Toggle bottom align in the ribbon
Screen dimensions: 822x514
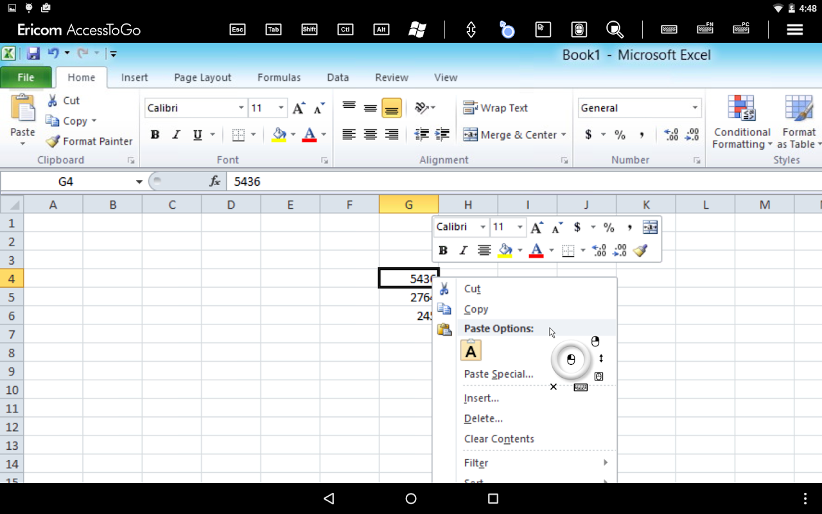click(x=392, y=108)
